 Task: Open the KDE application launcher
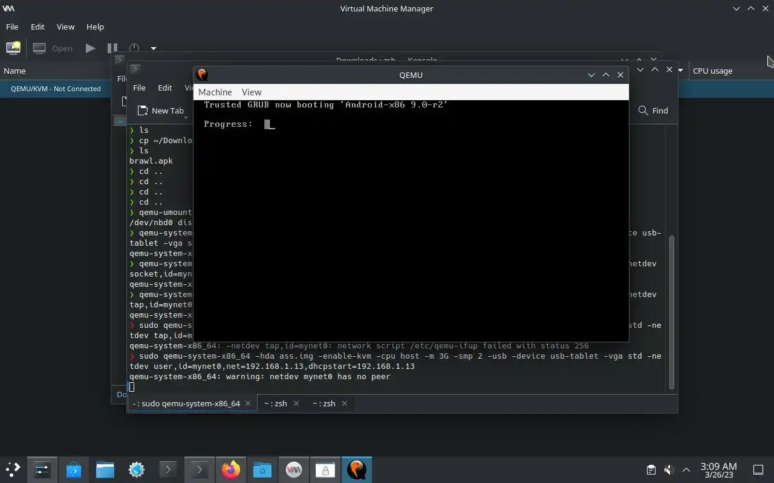tap(13, 470)
